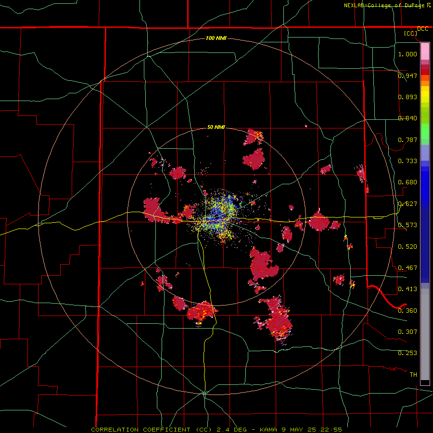
Task: Click the [CC] label above the color scale
Action: pyautogui.click(x=411, y=33)
